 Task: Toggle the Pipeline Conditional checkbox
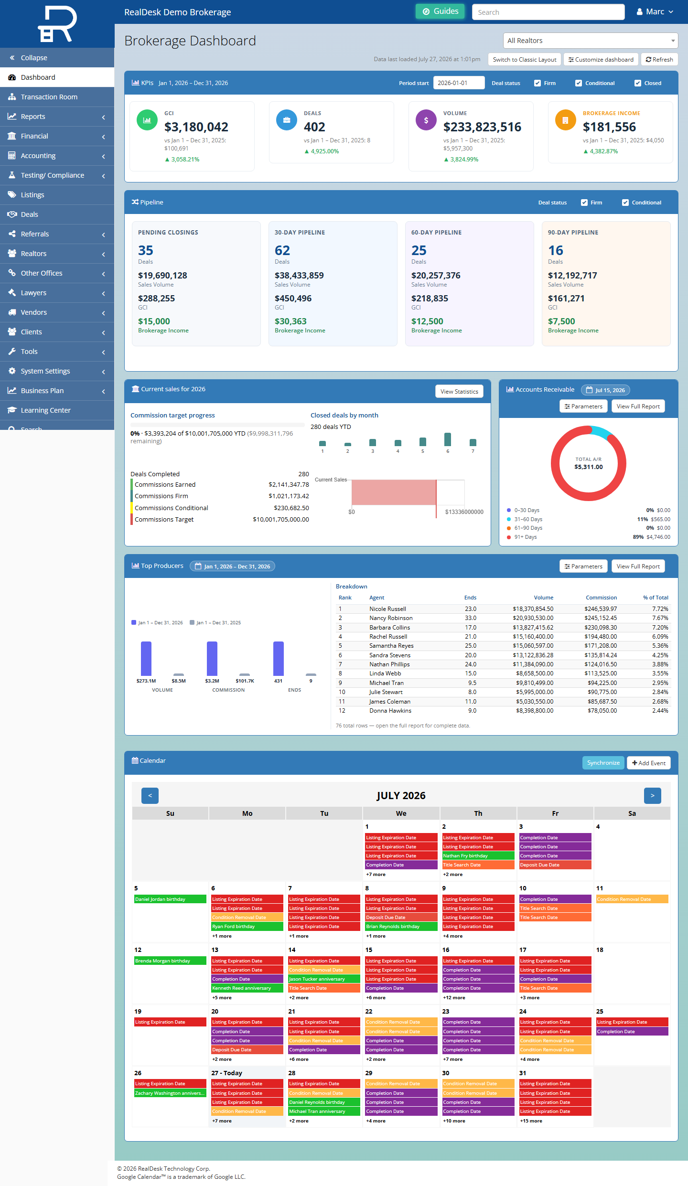(x=625, y=203)
